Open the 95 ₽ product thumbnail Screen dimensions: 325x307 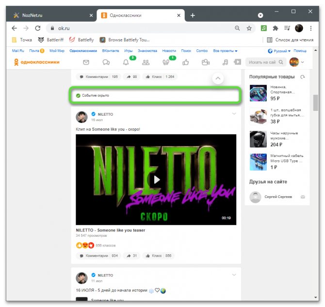point(258,93)
